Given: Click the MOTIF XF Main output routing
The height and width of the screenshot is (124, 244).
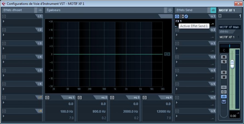Looking at the screenshot, I should click(x=229, y=27).
